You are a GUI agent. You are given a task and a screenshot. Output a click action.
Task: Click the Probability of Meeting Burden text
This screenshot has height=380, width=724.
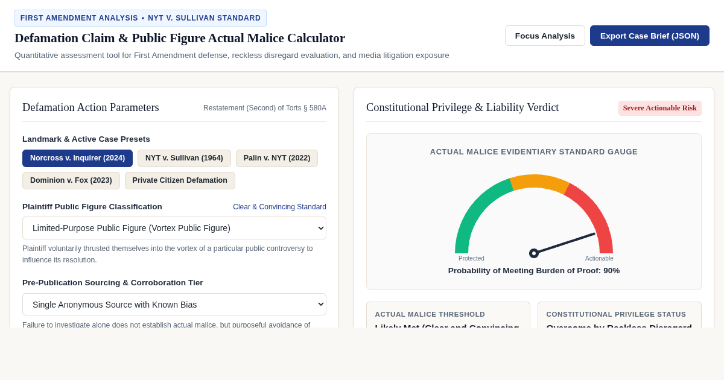534,270
